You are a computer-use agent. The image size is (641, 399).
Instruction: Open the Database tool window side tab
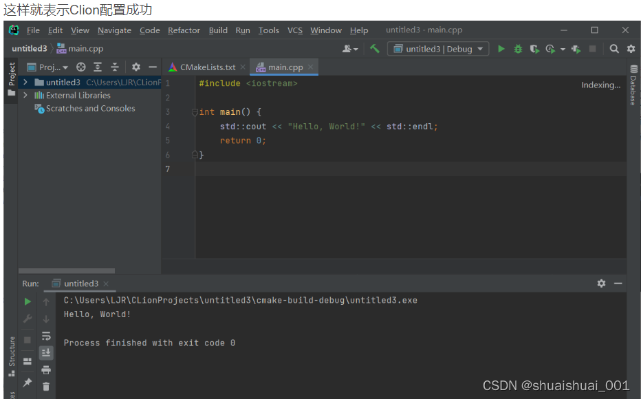click(633, 85)
